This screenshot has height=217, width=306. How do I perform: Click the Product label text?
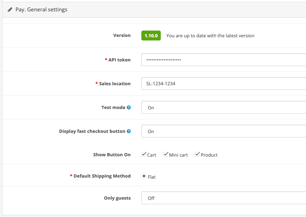[209, 155]
